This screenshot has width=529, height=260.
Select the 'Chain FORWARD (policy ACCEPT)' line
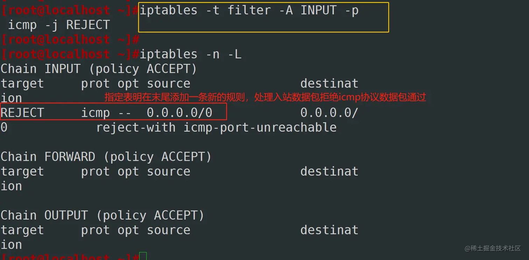coord(106,157)
